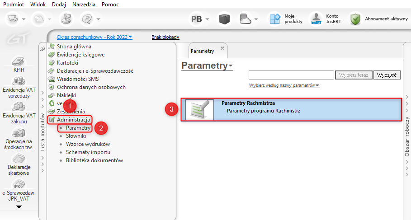Open Operacje na środkach trw. module
411x220 pixels.
(x=19, y=133)
